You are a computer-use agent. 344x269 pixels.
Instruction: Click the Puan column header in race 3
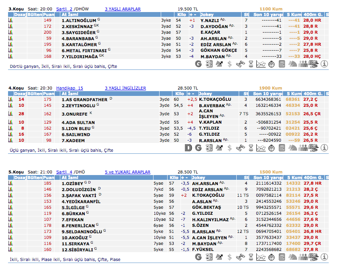tap(49, 14)
